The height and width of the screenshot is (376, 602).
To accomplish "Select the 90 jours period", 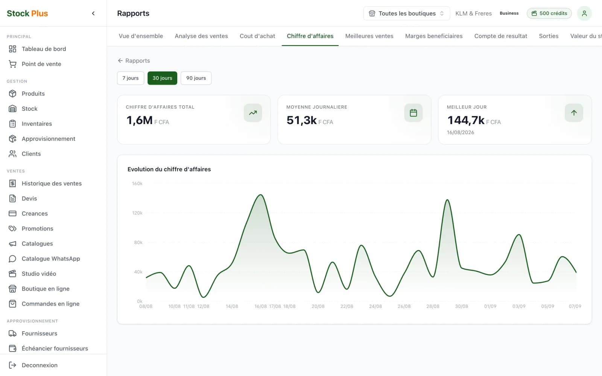I will pos(196,78).
